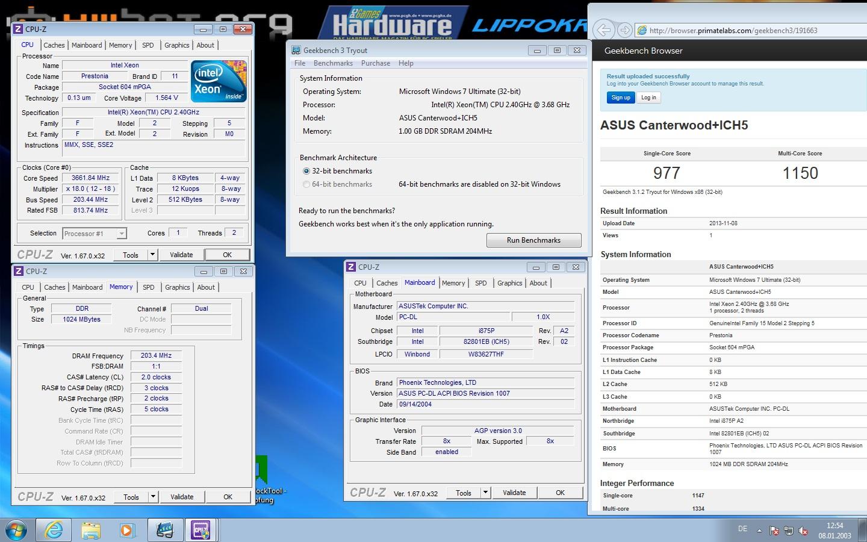
Task: Click the Geekbench Browser header title
Action: click(643, 51)
